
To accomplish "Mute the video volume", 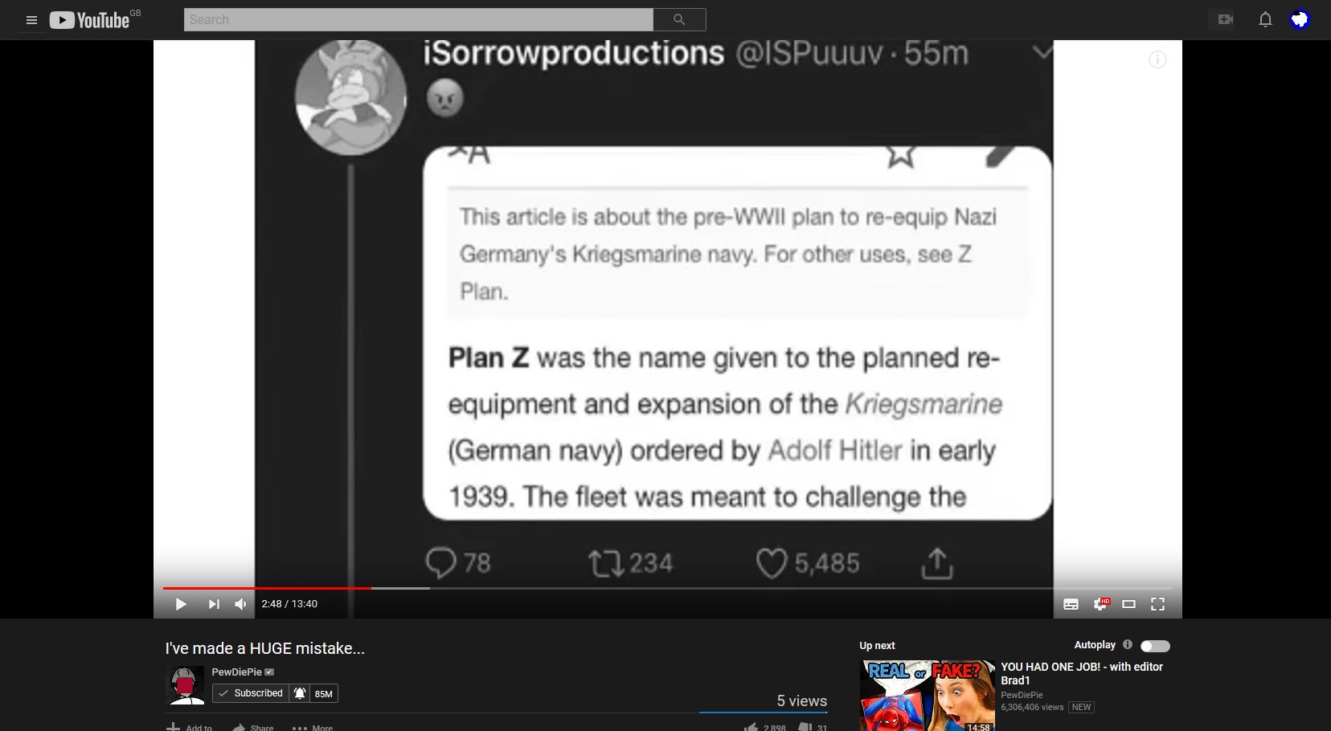I will pos(240,603).
